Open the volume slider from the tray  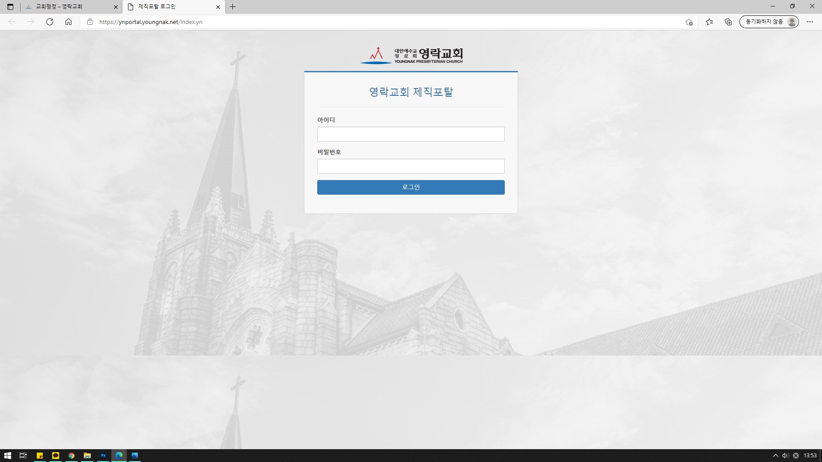785,456
